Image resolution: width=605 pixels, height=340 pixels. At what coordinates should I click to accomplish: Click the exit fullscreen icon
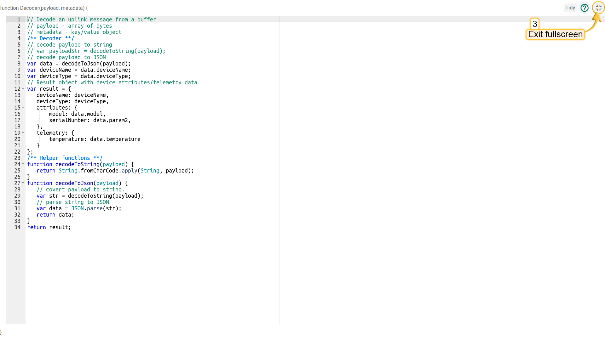tap(598, 8)
